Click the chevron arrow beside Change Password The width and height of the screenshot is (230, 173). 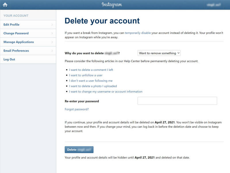52,33
